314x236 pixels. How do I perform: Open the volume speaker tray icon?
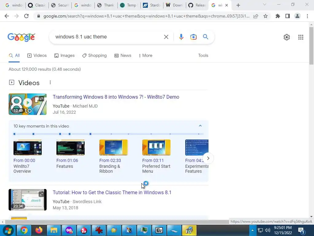[x=267, y=230]
